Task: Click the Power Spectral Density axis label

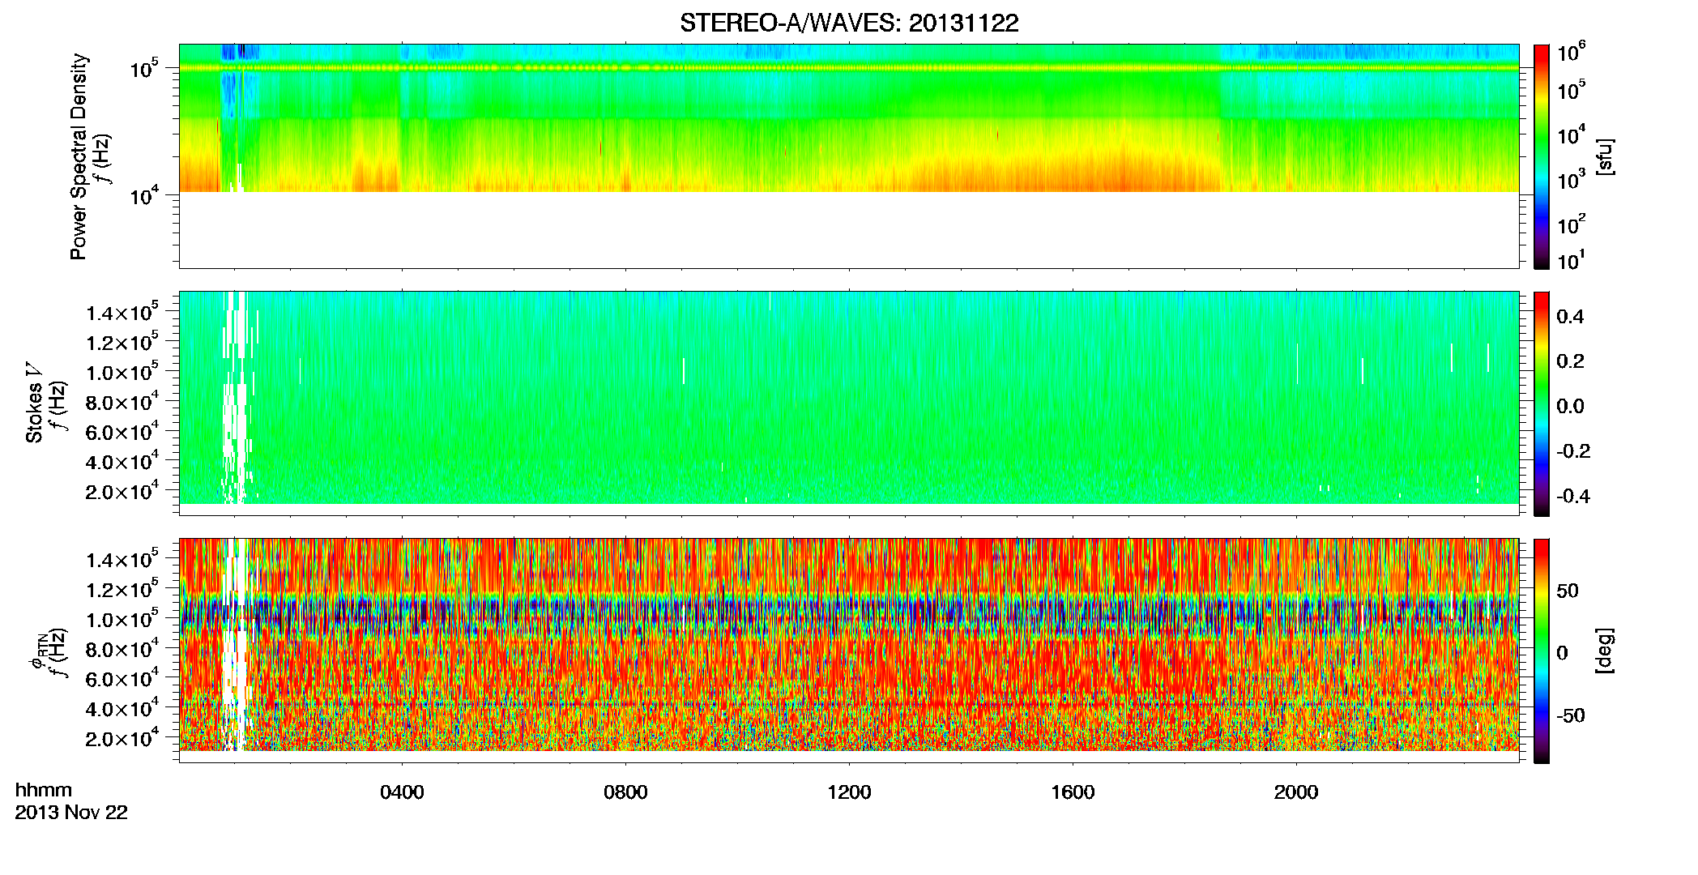Action: [x=79, y=156]
